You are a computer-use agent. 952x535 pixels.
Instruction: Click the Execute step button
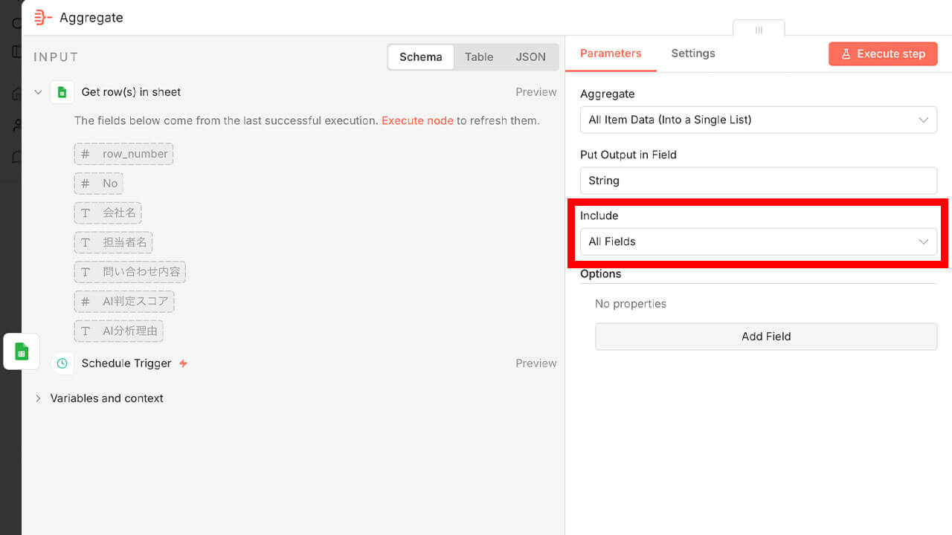(x=883, y=53)
